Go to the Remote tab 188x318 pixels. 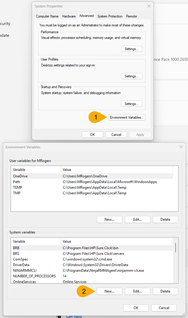tap(131, 16)
